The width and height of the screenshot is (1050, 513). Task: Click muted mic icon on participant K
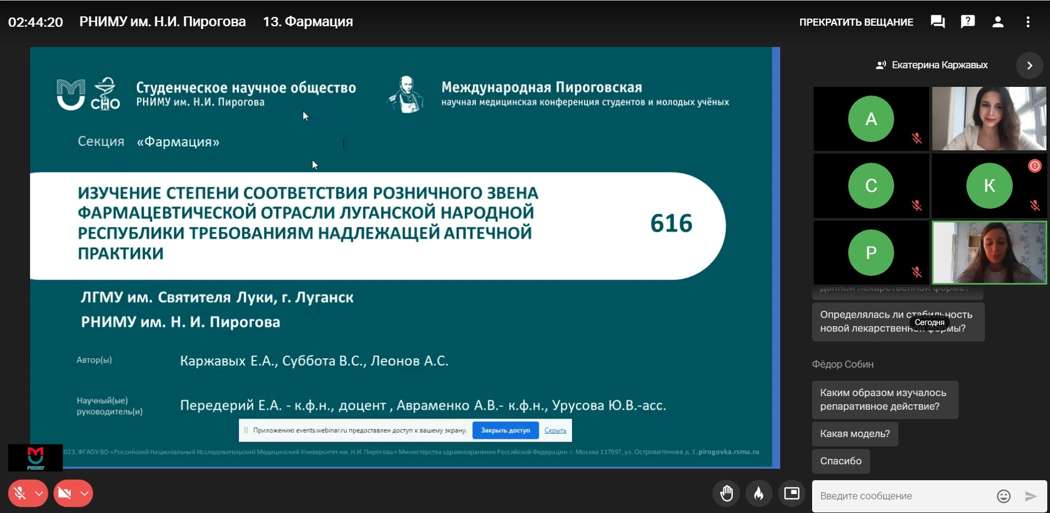pyautogui.click(x=1035, y=205)
